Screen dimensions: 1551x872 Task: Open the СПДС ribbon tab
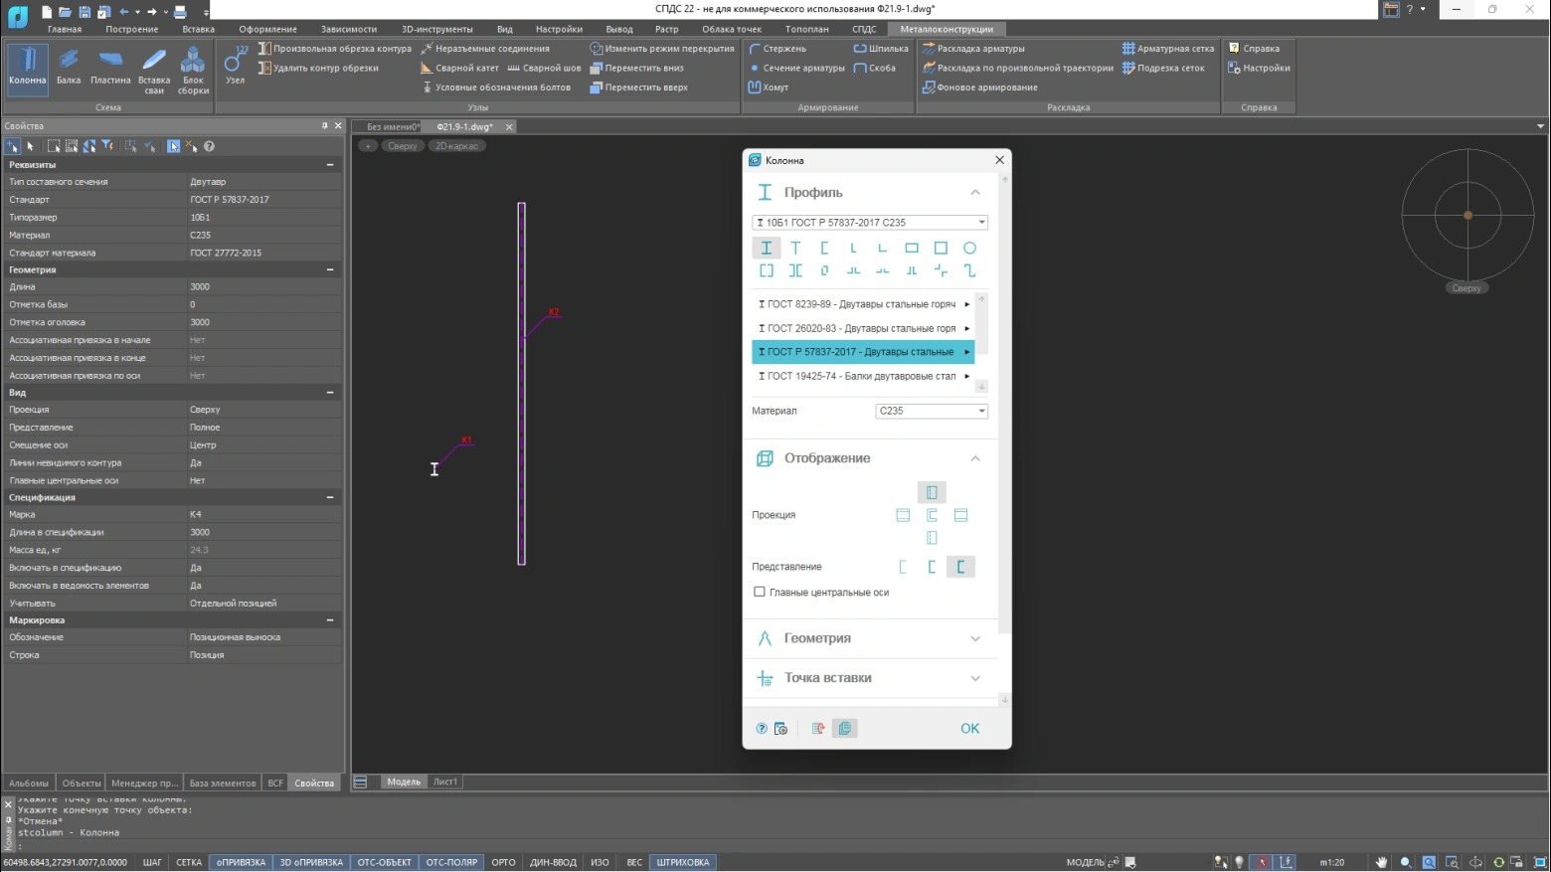(x=864, y=29)
